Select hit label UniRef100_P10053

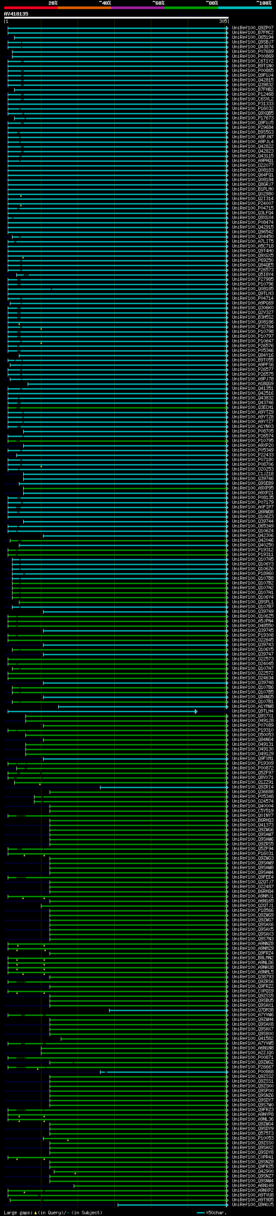coord(253,1138)
